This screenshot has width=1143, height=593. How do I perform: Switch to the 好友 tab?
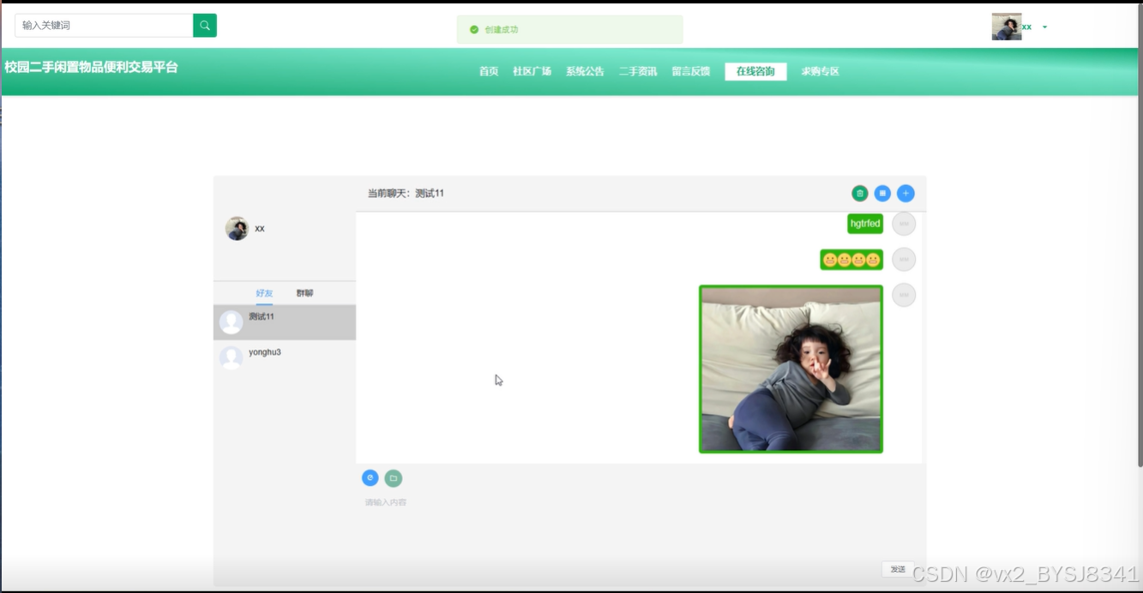(x=264, y=293)
